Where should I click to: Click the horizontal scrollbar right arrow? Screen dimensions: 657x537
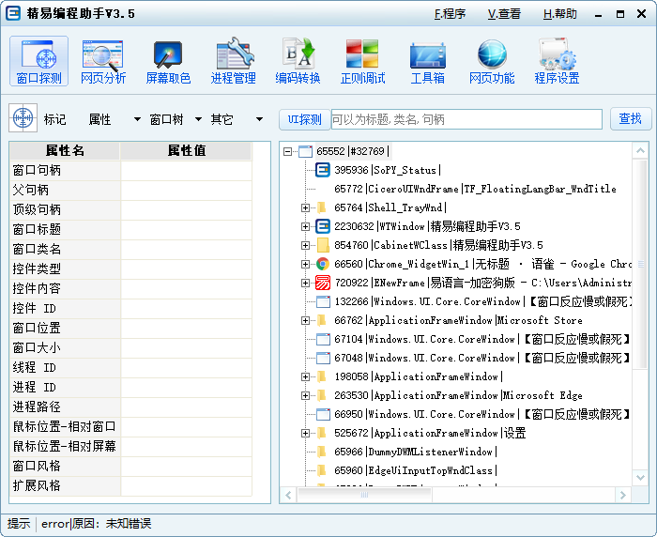pos(622,495)
